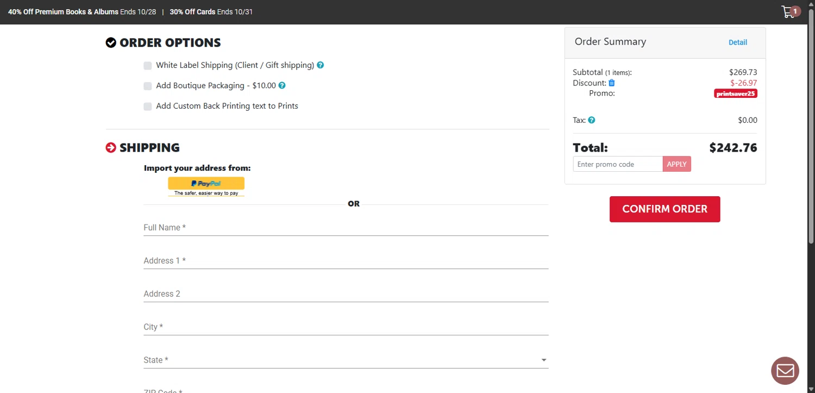Click the promo code input field

click(617, 164)
